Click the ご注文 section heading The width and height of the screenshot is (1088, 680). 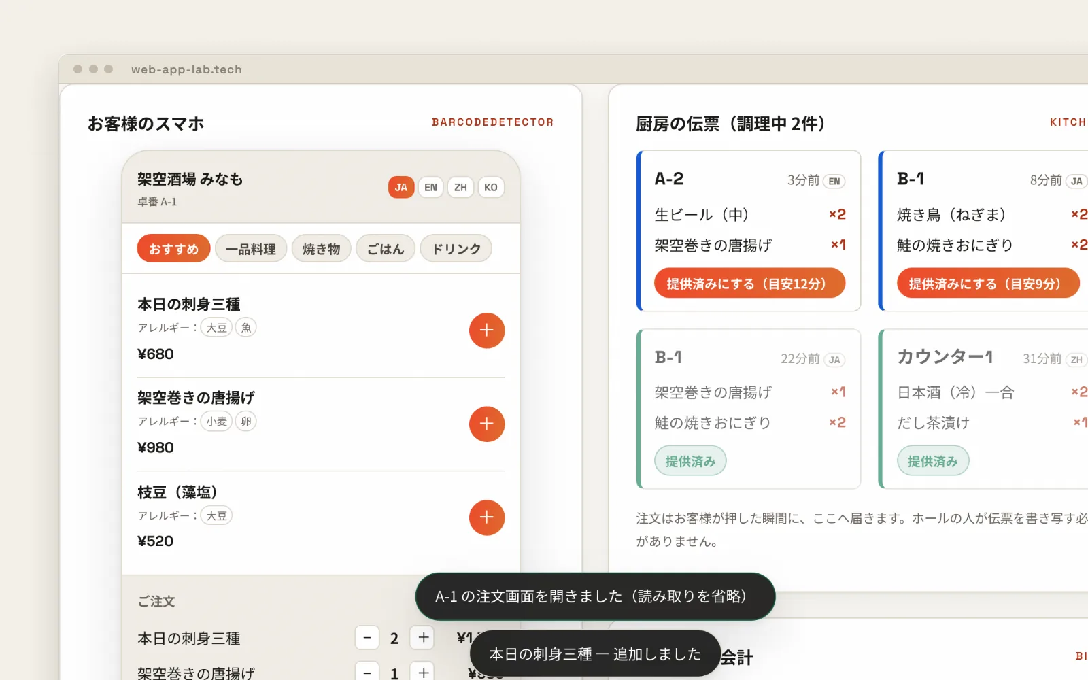pyautogui.click(x=156, y=602)
